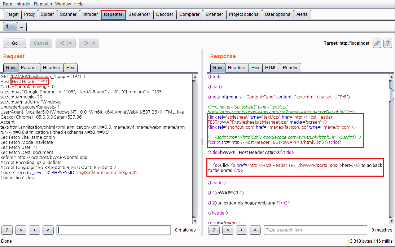Go forward to next request with right arrow

[85, 43]
